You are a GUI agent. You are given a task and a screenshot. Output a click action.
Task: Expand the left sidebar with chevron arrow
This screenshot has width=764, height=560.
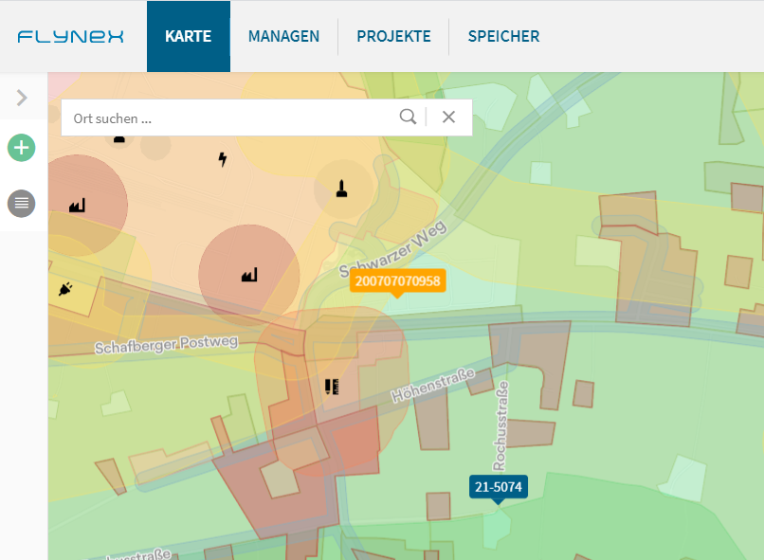tap(22, 98)
